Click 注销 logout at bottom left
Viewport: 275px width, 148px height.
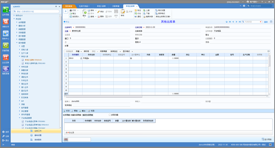coord(5,136)
